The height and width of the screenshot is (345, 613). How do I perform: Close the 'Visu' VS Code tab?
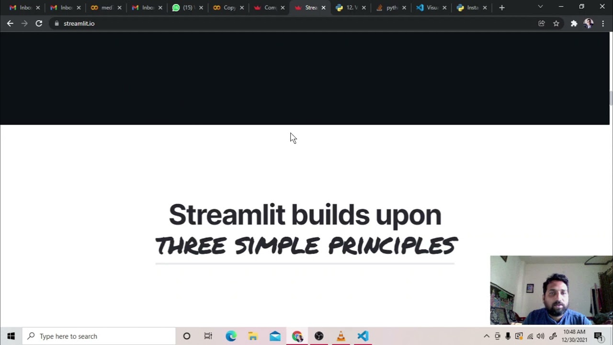pos(444,7)
